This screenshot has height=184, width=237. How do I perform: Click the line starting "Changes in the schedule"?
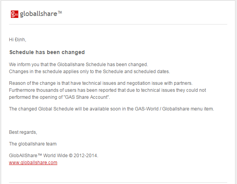coord(89,71)
